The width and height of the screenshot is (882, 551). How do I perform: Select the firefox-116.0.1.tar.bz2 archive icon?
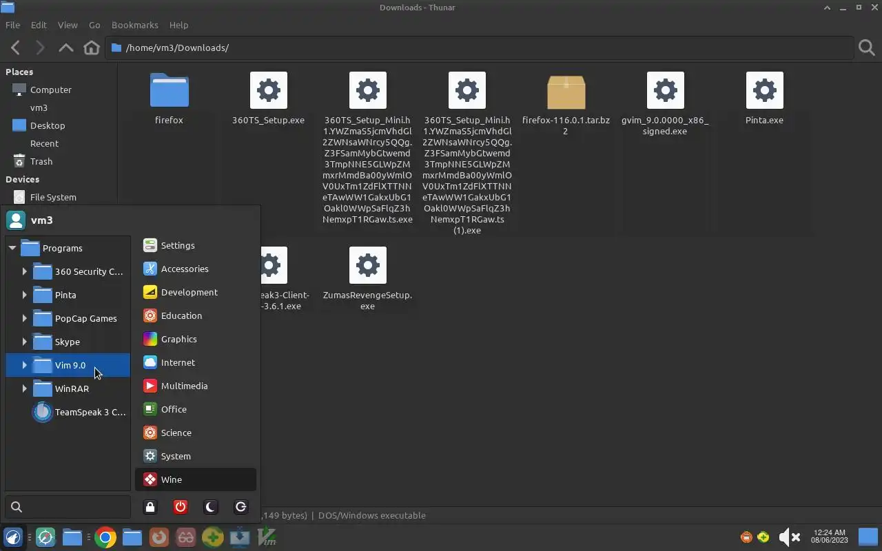[x=566, y=92]
